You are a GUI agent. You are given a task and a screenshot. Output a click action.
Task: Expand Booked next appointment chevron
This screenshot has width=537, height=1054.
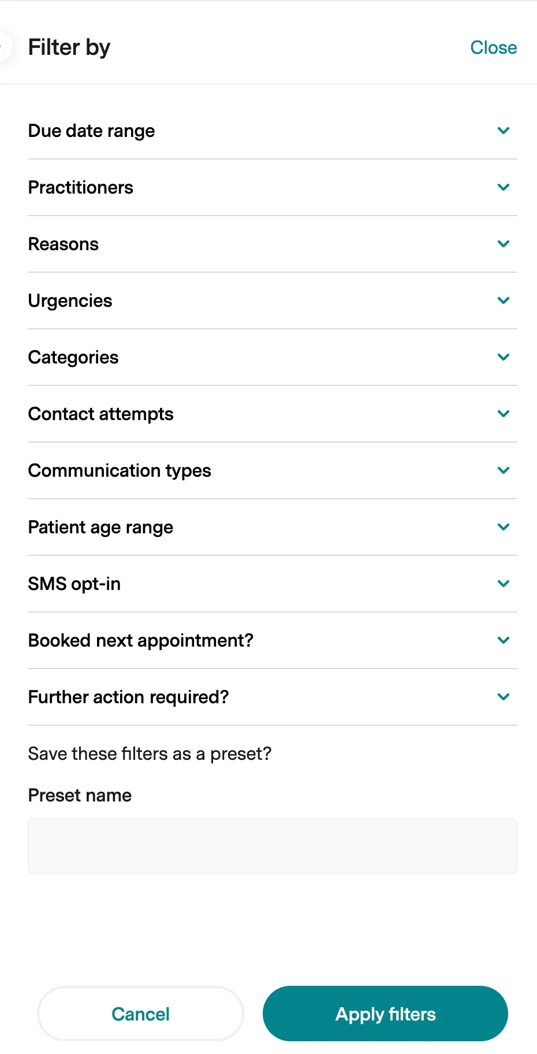pyautogui.click(x=504, y=640)
